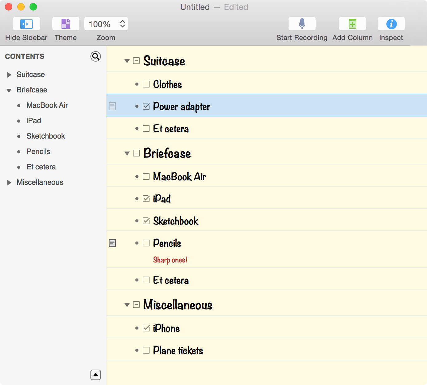Click the iPhone row text

point(166,328)
